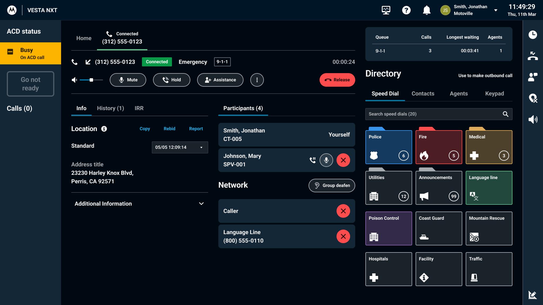Open the History tab of call details
Viewport: 543px width, 305px height.
[110, 108]
